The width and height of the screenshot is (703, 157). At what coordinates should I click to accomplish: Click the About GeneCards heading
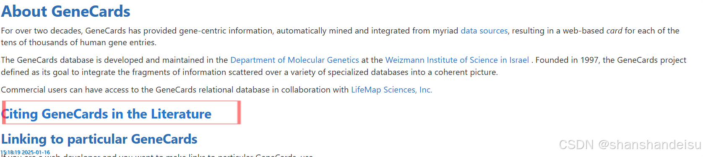66,11
